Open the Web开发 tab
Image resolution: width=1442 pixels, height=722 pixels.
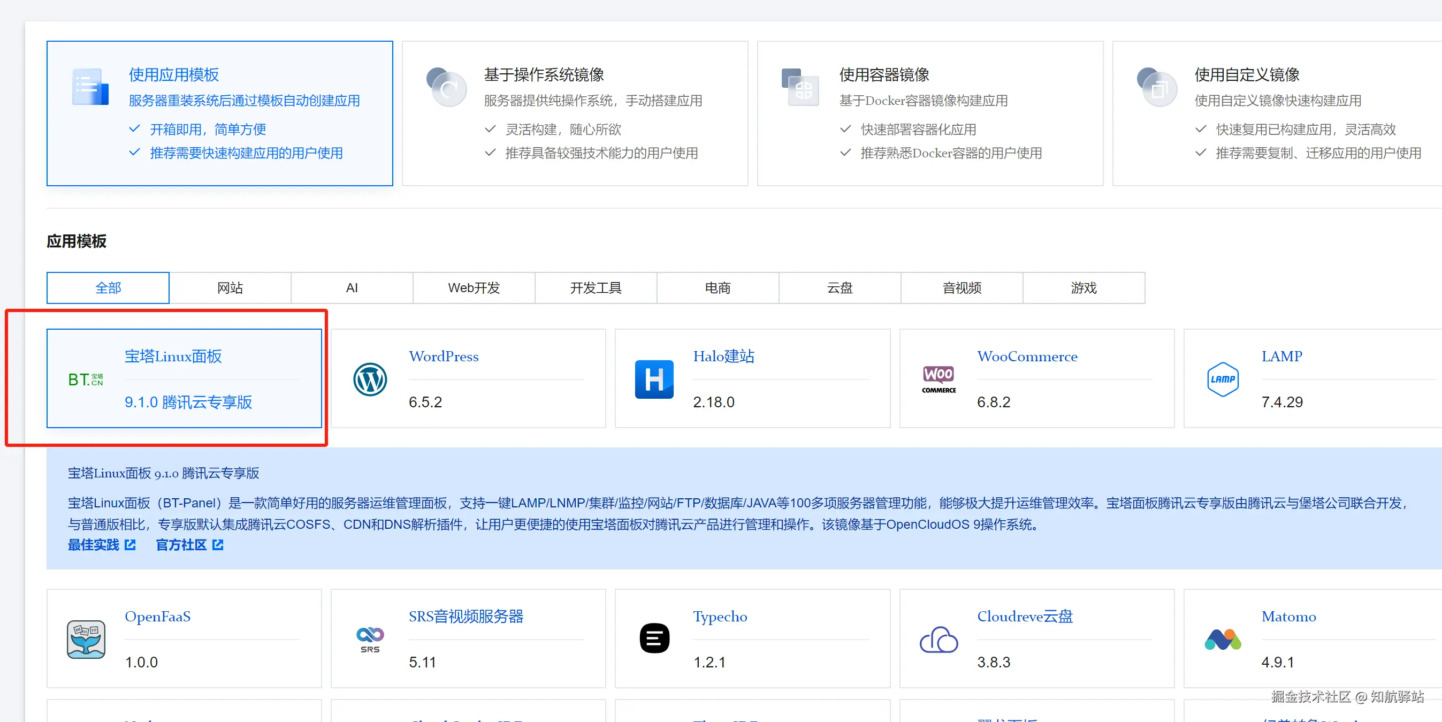pyautogui.click(x=474, y=288)
